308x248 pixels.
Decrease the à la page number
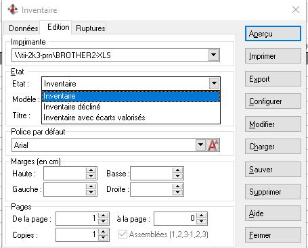[202, 222]
